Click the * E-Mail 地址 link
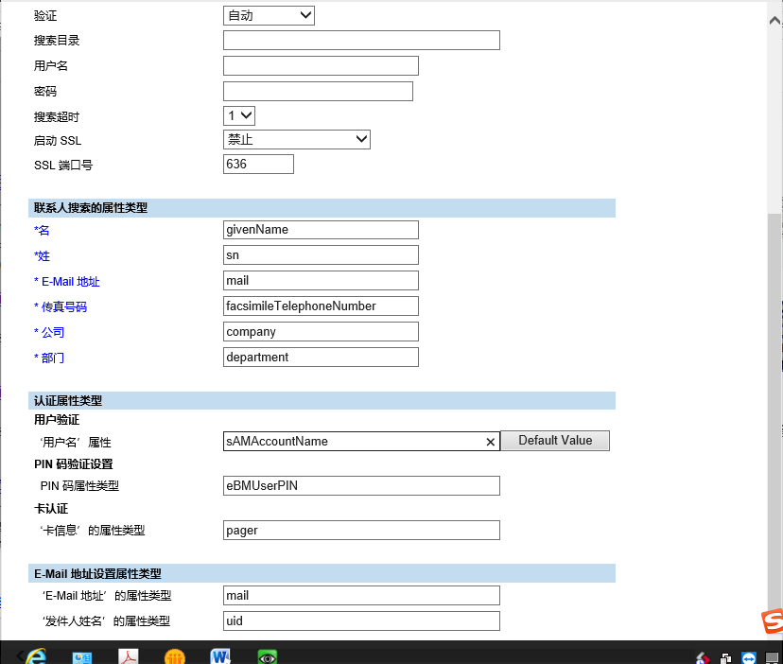The image size is (783, 664). [x=65, y=281]
